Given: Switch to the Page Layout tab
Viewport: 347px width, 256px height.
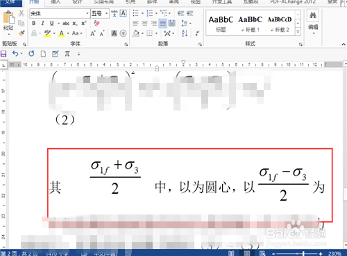Looking at the screenshot, I should point(104,2).
